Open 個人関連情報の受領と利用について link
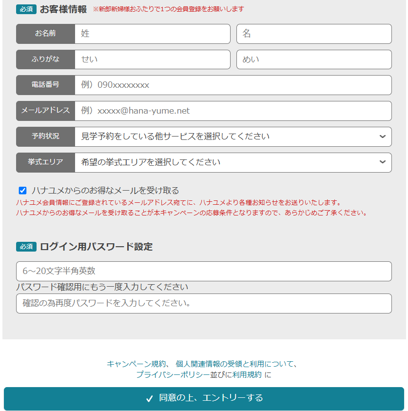 click(x=234, y=364)
